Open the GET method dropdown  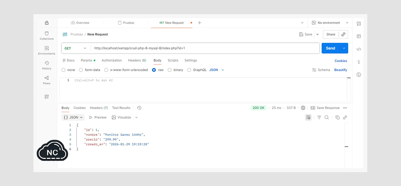(x=76, y=48)
